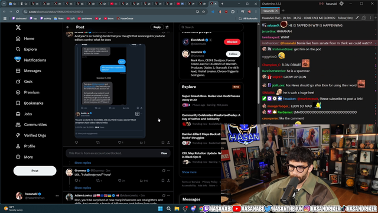378x213 pixels.
Task: Bookmark page with star icon
Action: point(203,12)
